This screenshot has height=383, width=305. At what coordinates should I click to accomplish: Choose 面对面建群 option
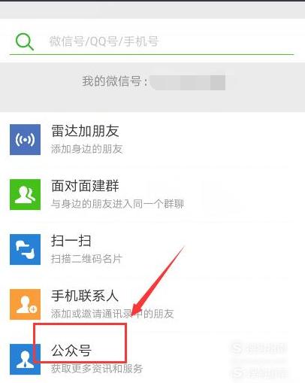[x=85, y=186]
